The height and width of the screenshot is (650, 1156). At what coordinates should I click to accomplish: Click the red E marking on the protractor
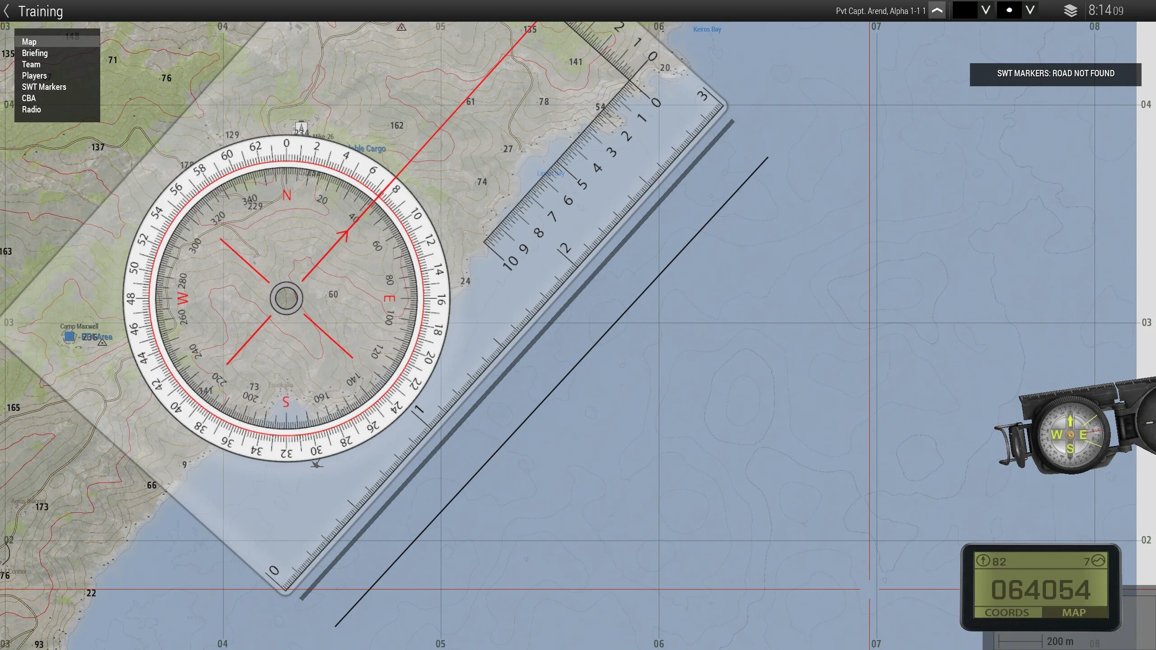(389, 298)
